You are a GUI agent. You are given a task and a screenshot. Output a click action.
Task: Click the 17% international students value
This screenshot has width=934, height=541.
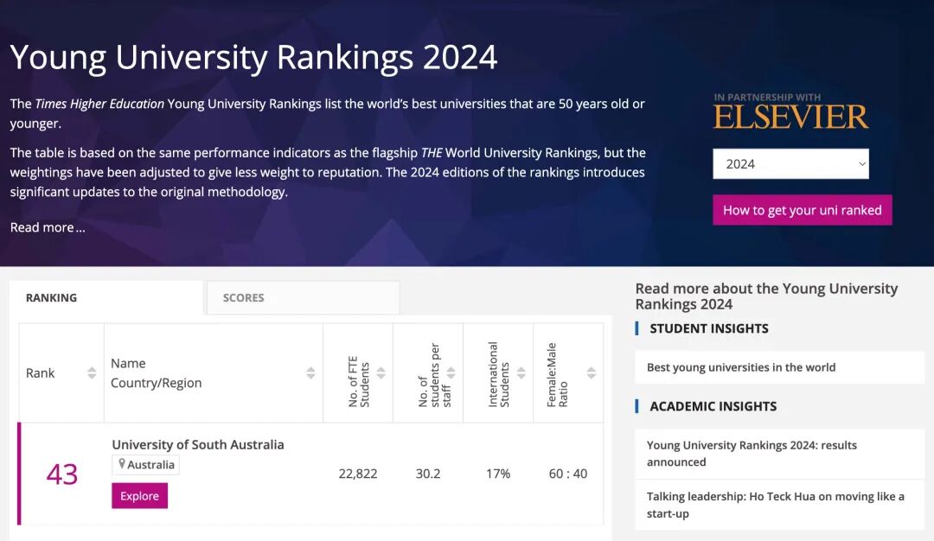point(498,474)
